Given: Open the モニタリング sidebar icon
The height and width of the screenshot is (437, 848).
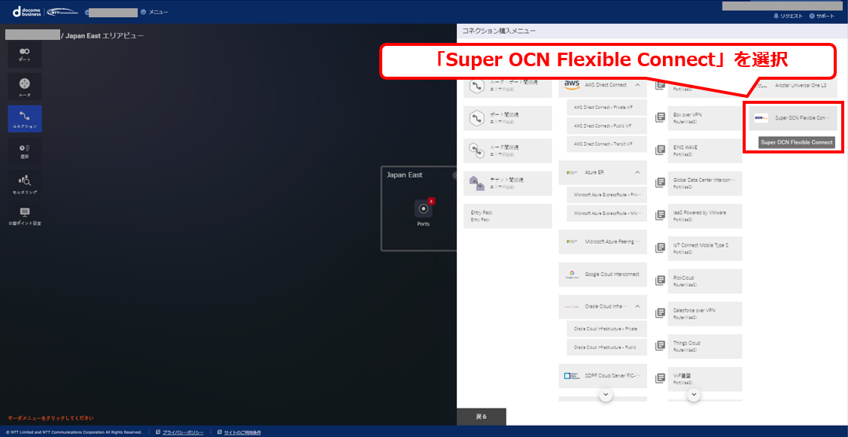Looking at the screenshot, I should pyautogui.click(x=24, y=184).
